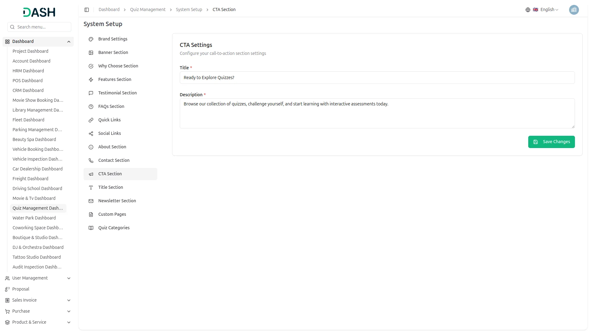Collapse the Dashboard menu group

click(69, 42)
